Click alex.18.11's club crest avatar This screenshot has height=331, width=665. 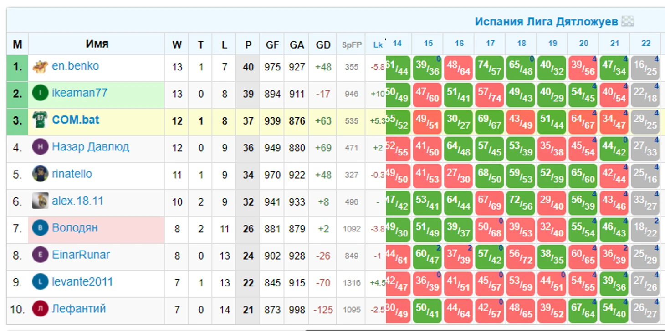point(40,201)
